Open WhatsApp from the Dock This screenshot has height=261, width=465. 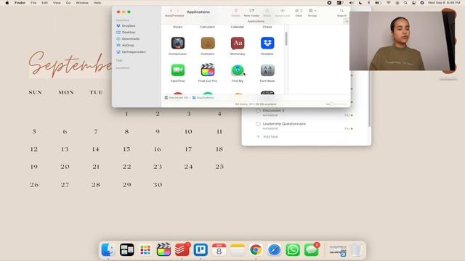click(293, 250)
